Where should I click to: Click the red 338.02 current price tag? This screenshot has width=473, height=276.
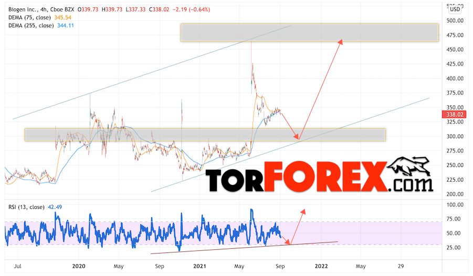454,114
